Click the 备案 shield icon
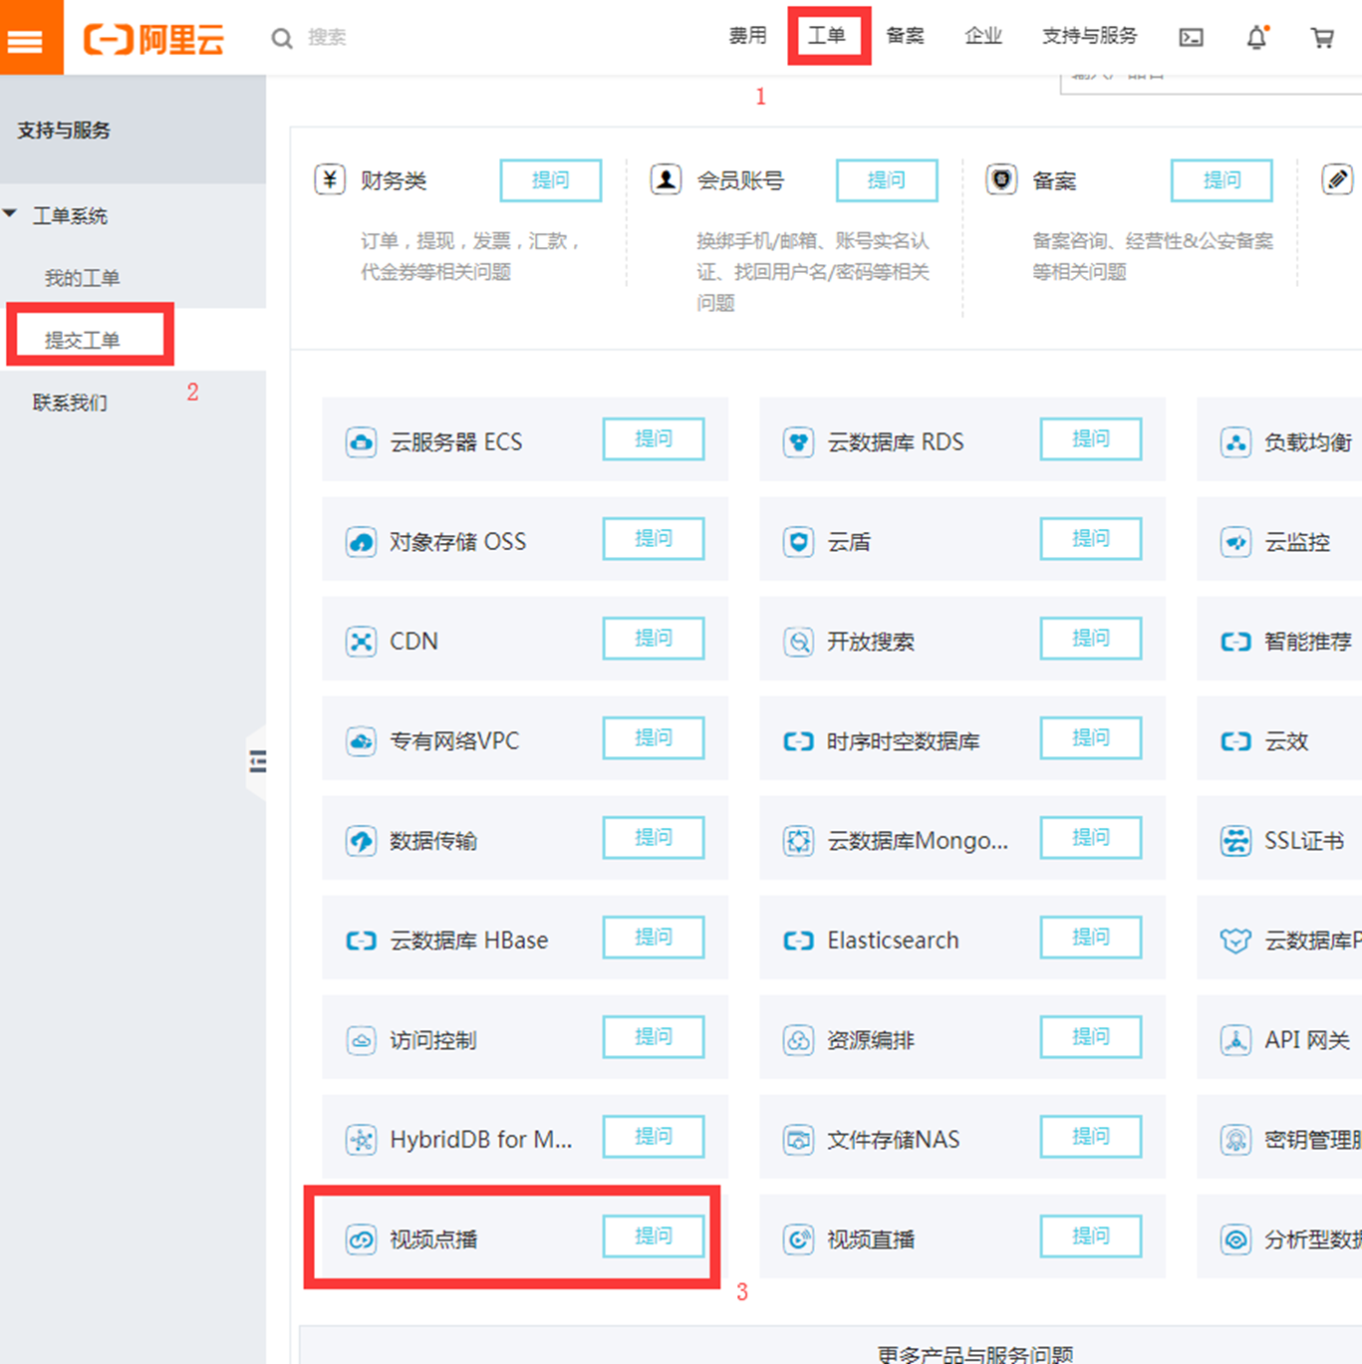Screen dimensions: 1362x1364 (x=1001, y=179)
